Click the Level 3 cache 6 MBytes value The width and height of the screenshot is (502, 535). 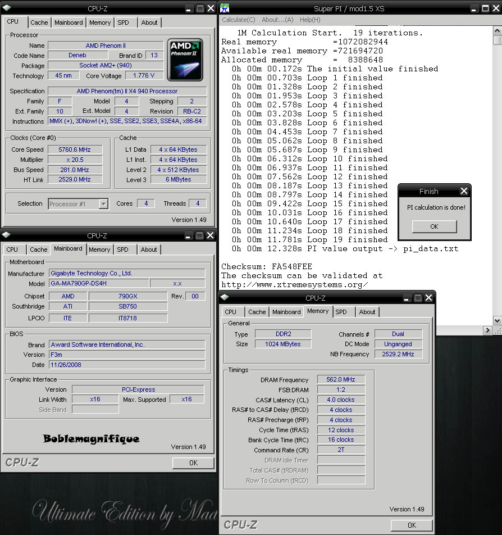tap(179, 179)
